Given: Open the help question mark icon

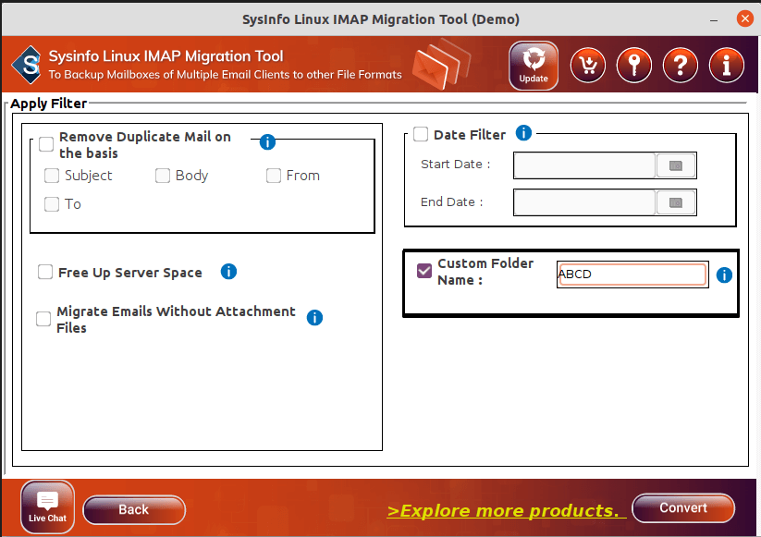Looking at the screenshot, I should [680, 66].
